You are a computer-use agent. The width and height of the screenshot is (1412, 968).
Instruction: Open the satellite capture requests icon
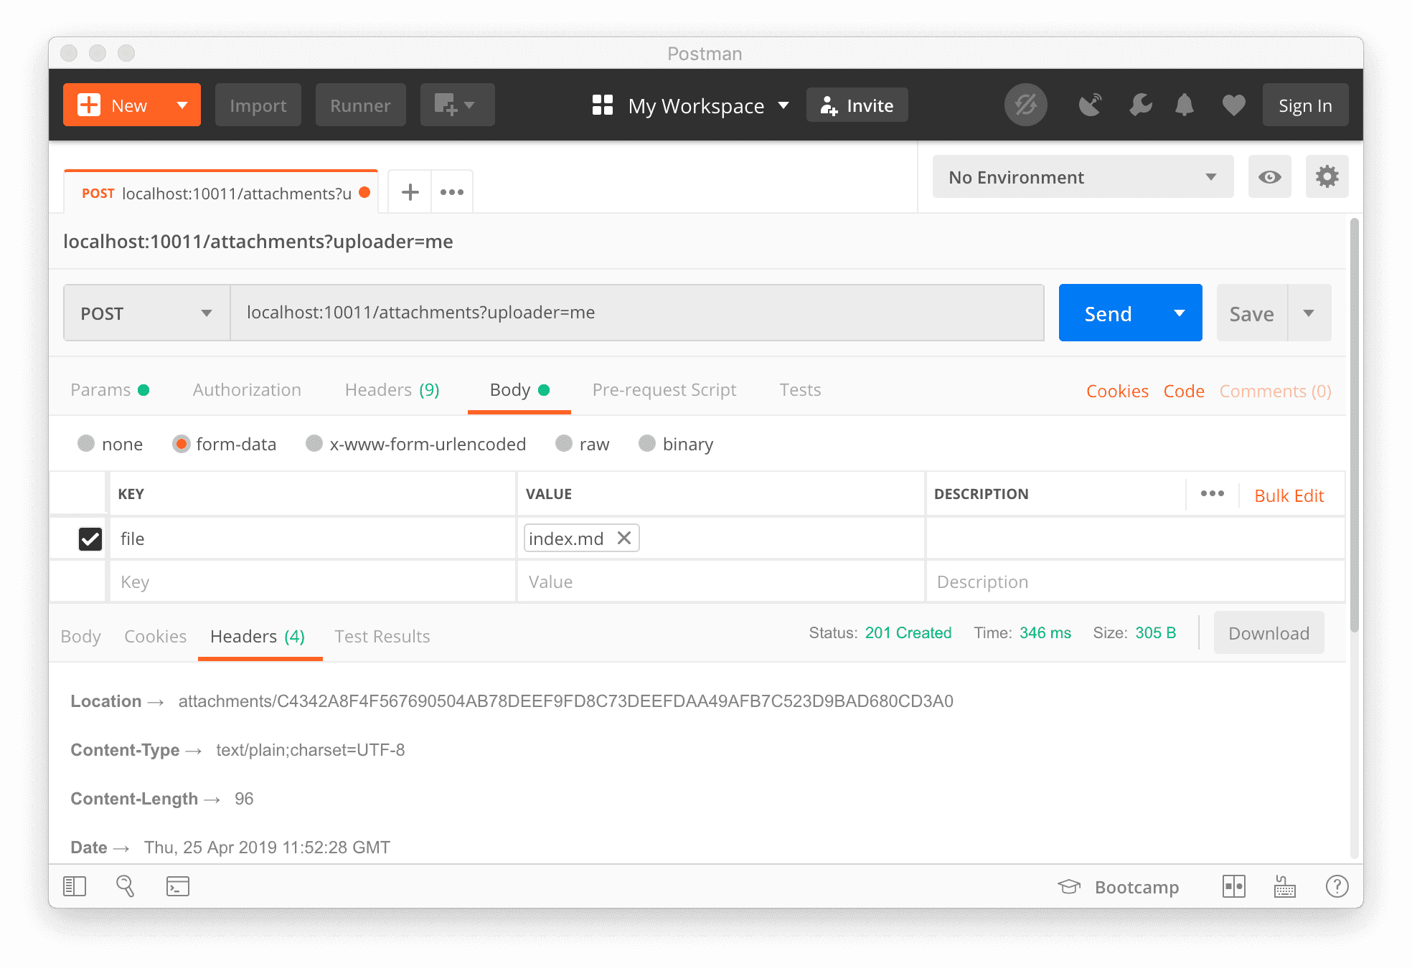click(x=1090, y=105)
